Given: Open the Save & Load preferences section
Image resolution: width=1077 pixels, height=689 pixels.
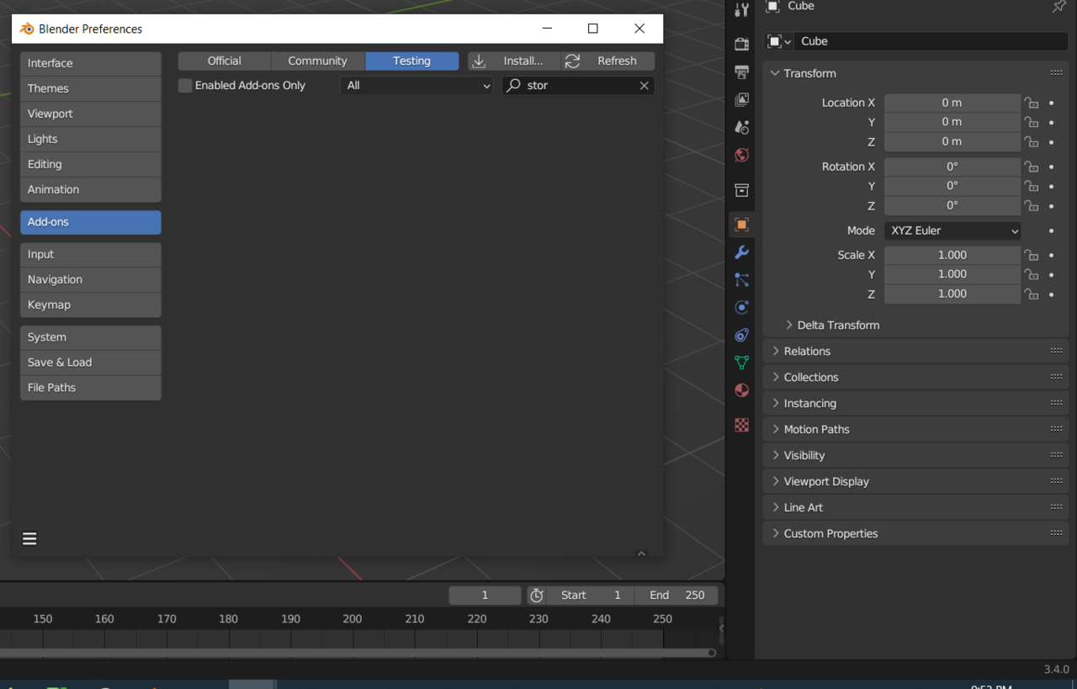Looking at the screenshot, I should (x=91, y=363).
